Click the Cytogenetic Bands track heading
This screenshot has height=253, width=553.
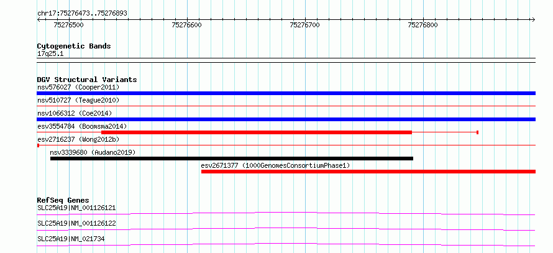click(x=74, y=46)
